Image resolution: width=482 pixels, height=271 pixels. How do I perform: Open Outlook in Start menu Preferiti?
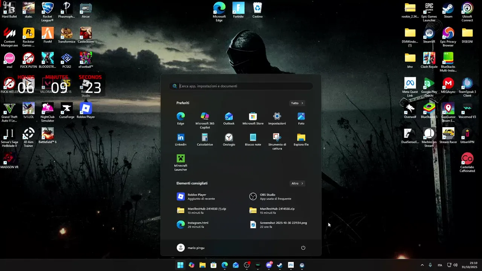click(x=229, y=119)
